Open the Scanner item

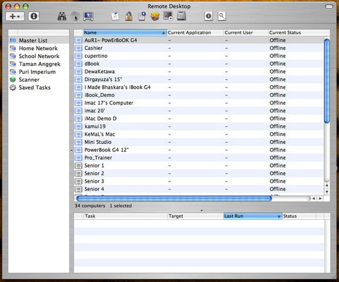pos(39,79)
